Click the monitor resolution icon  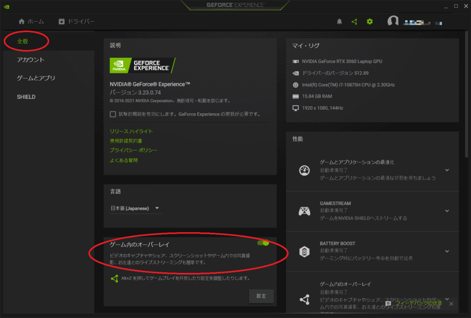pyautogui.click(x=296, y=108)
